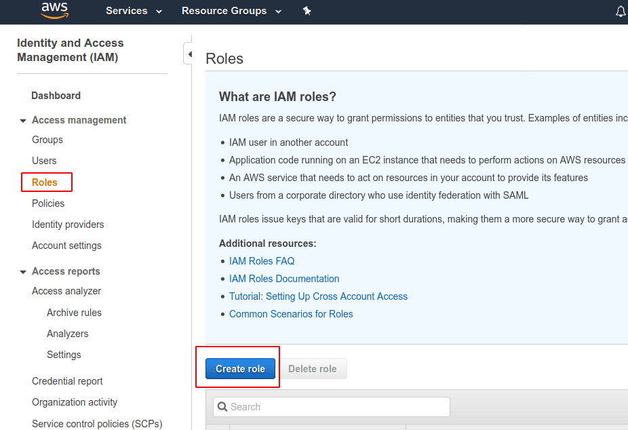Image resolution: width=628 pixels, height=430 pixels.
Task: Open Tutorial: Setting Up Cross Account Access
Action: tap(318, 296)
